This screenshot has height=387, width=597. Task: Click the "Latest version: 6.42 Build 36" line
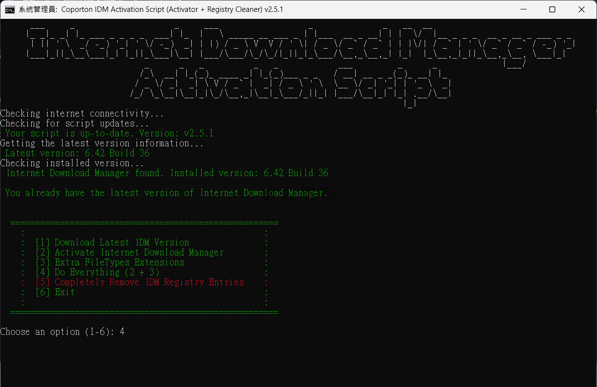tap(77, 153)
